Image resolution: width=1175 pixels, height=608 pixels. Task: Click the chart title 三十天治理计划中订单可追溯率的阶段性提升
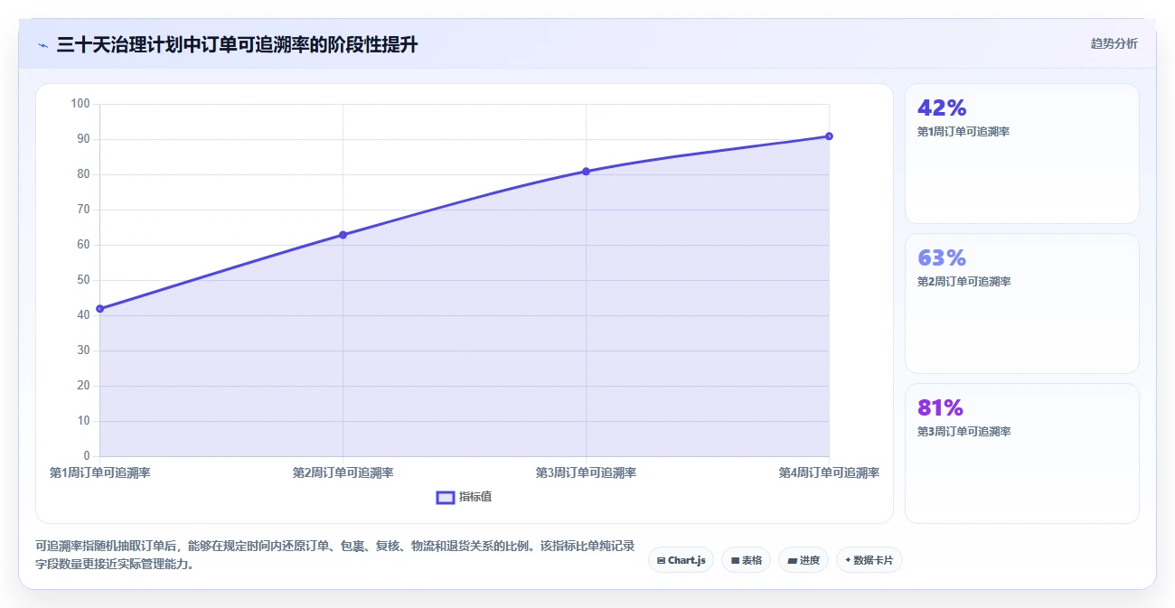(237, 44)
